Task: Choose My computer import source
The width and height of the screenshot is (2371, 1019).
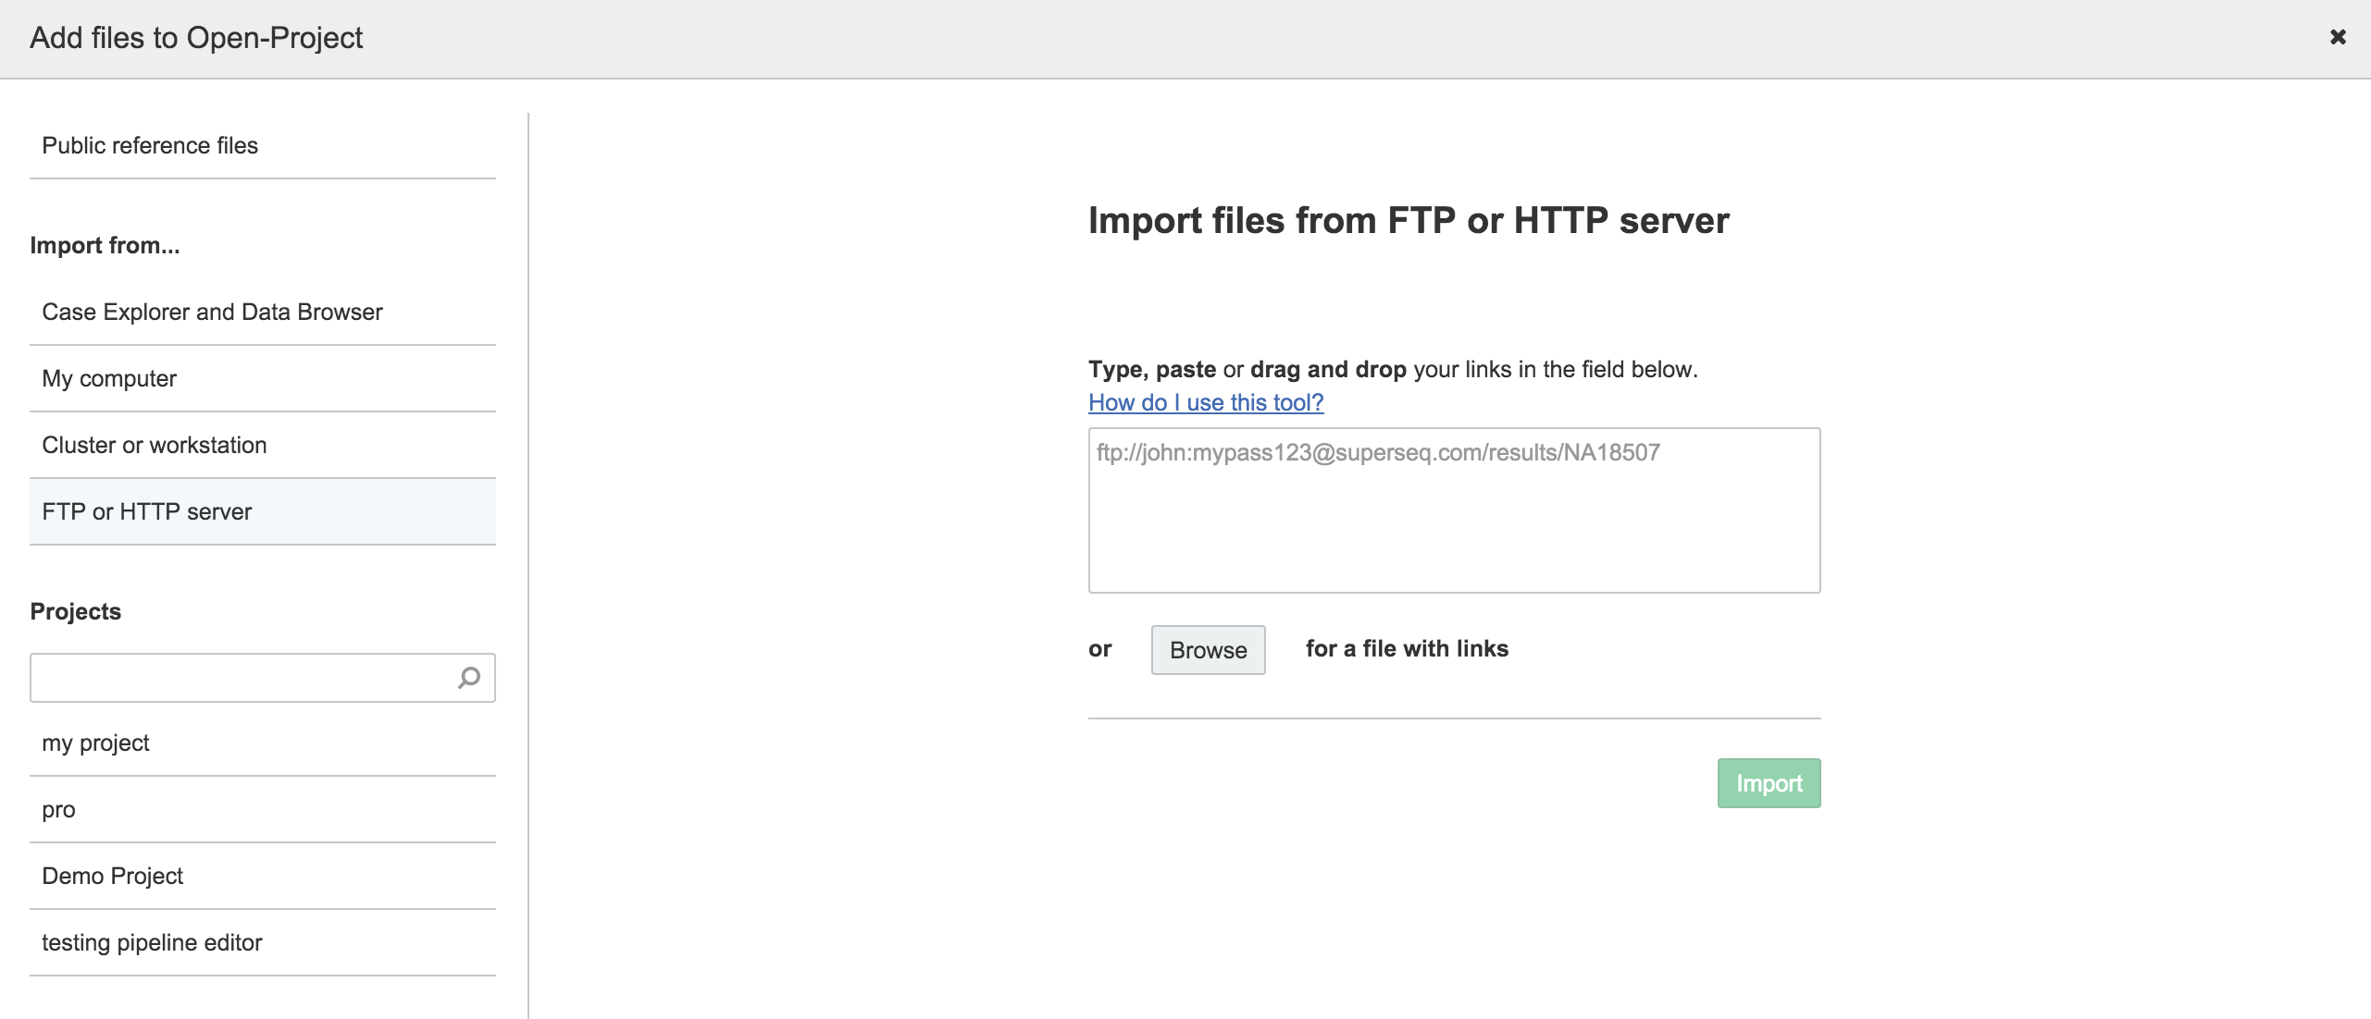Action: pyautogui.click(x=109, y=378)
